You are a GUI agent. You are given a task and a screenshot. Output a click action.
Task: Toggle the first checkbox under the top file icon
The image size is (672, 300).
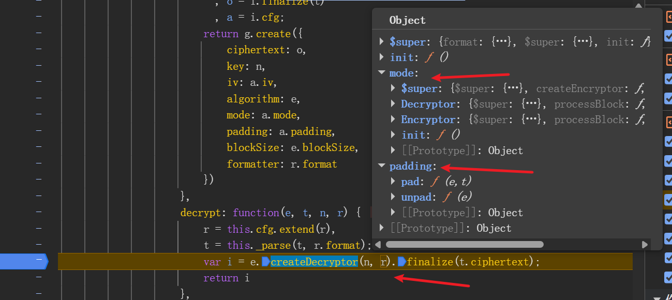[x=668, y=36]
